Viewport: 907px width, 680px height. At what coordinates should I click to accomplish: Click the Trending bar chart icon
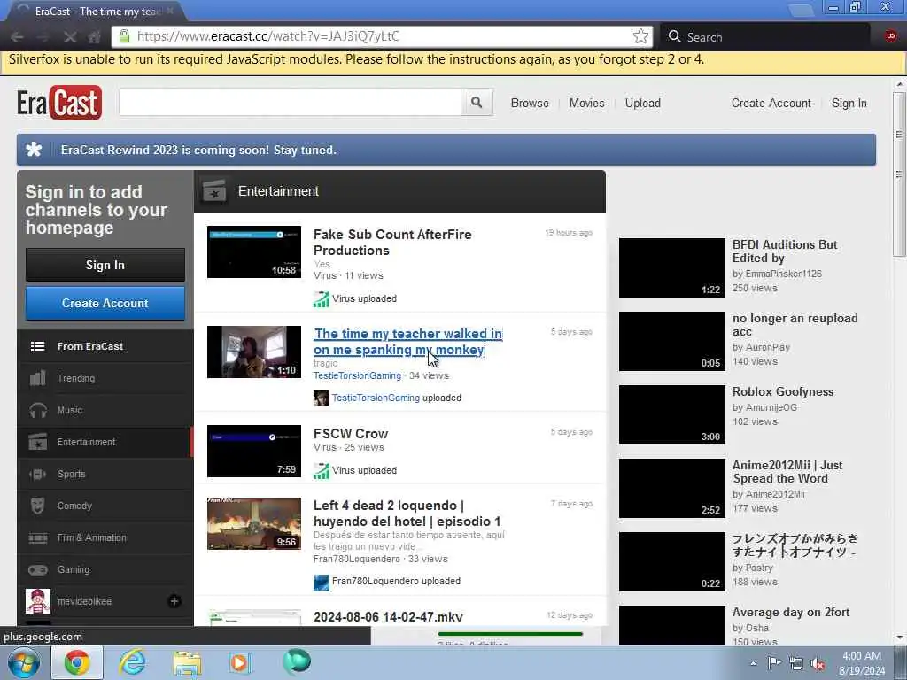[x=37, y=378]
